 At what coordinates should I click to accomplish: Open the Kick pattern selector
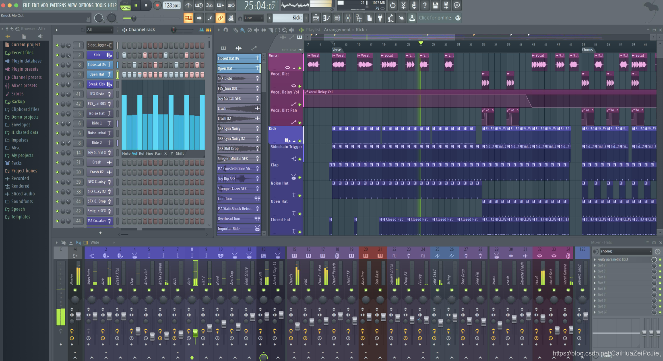click(287, 18)
